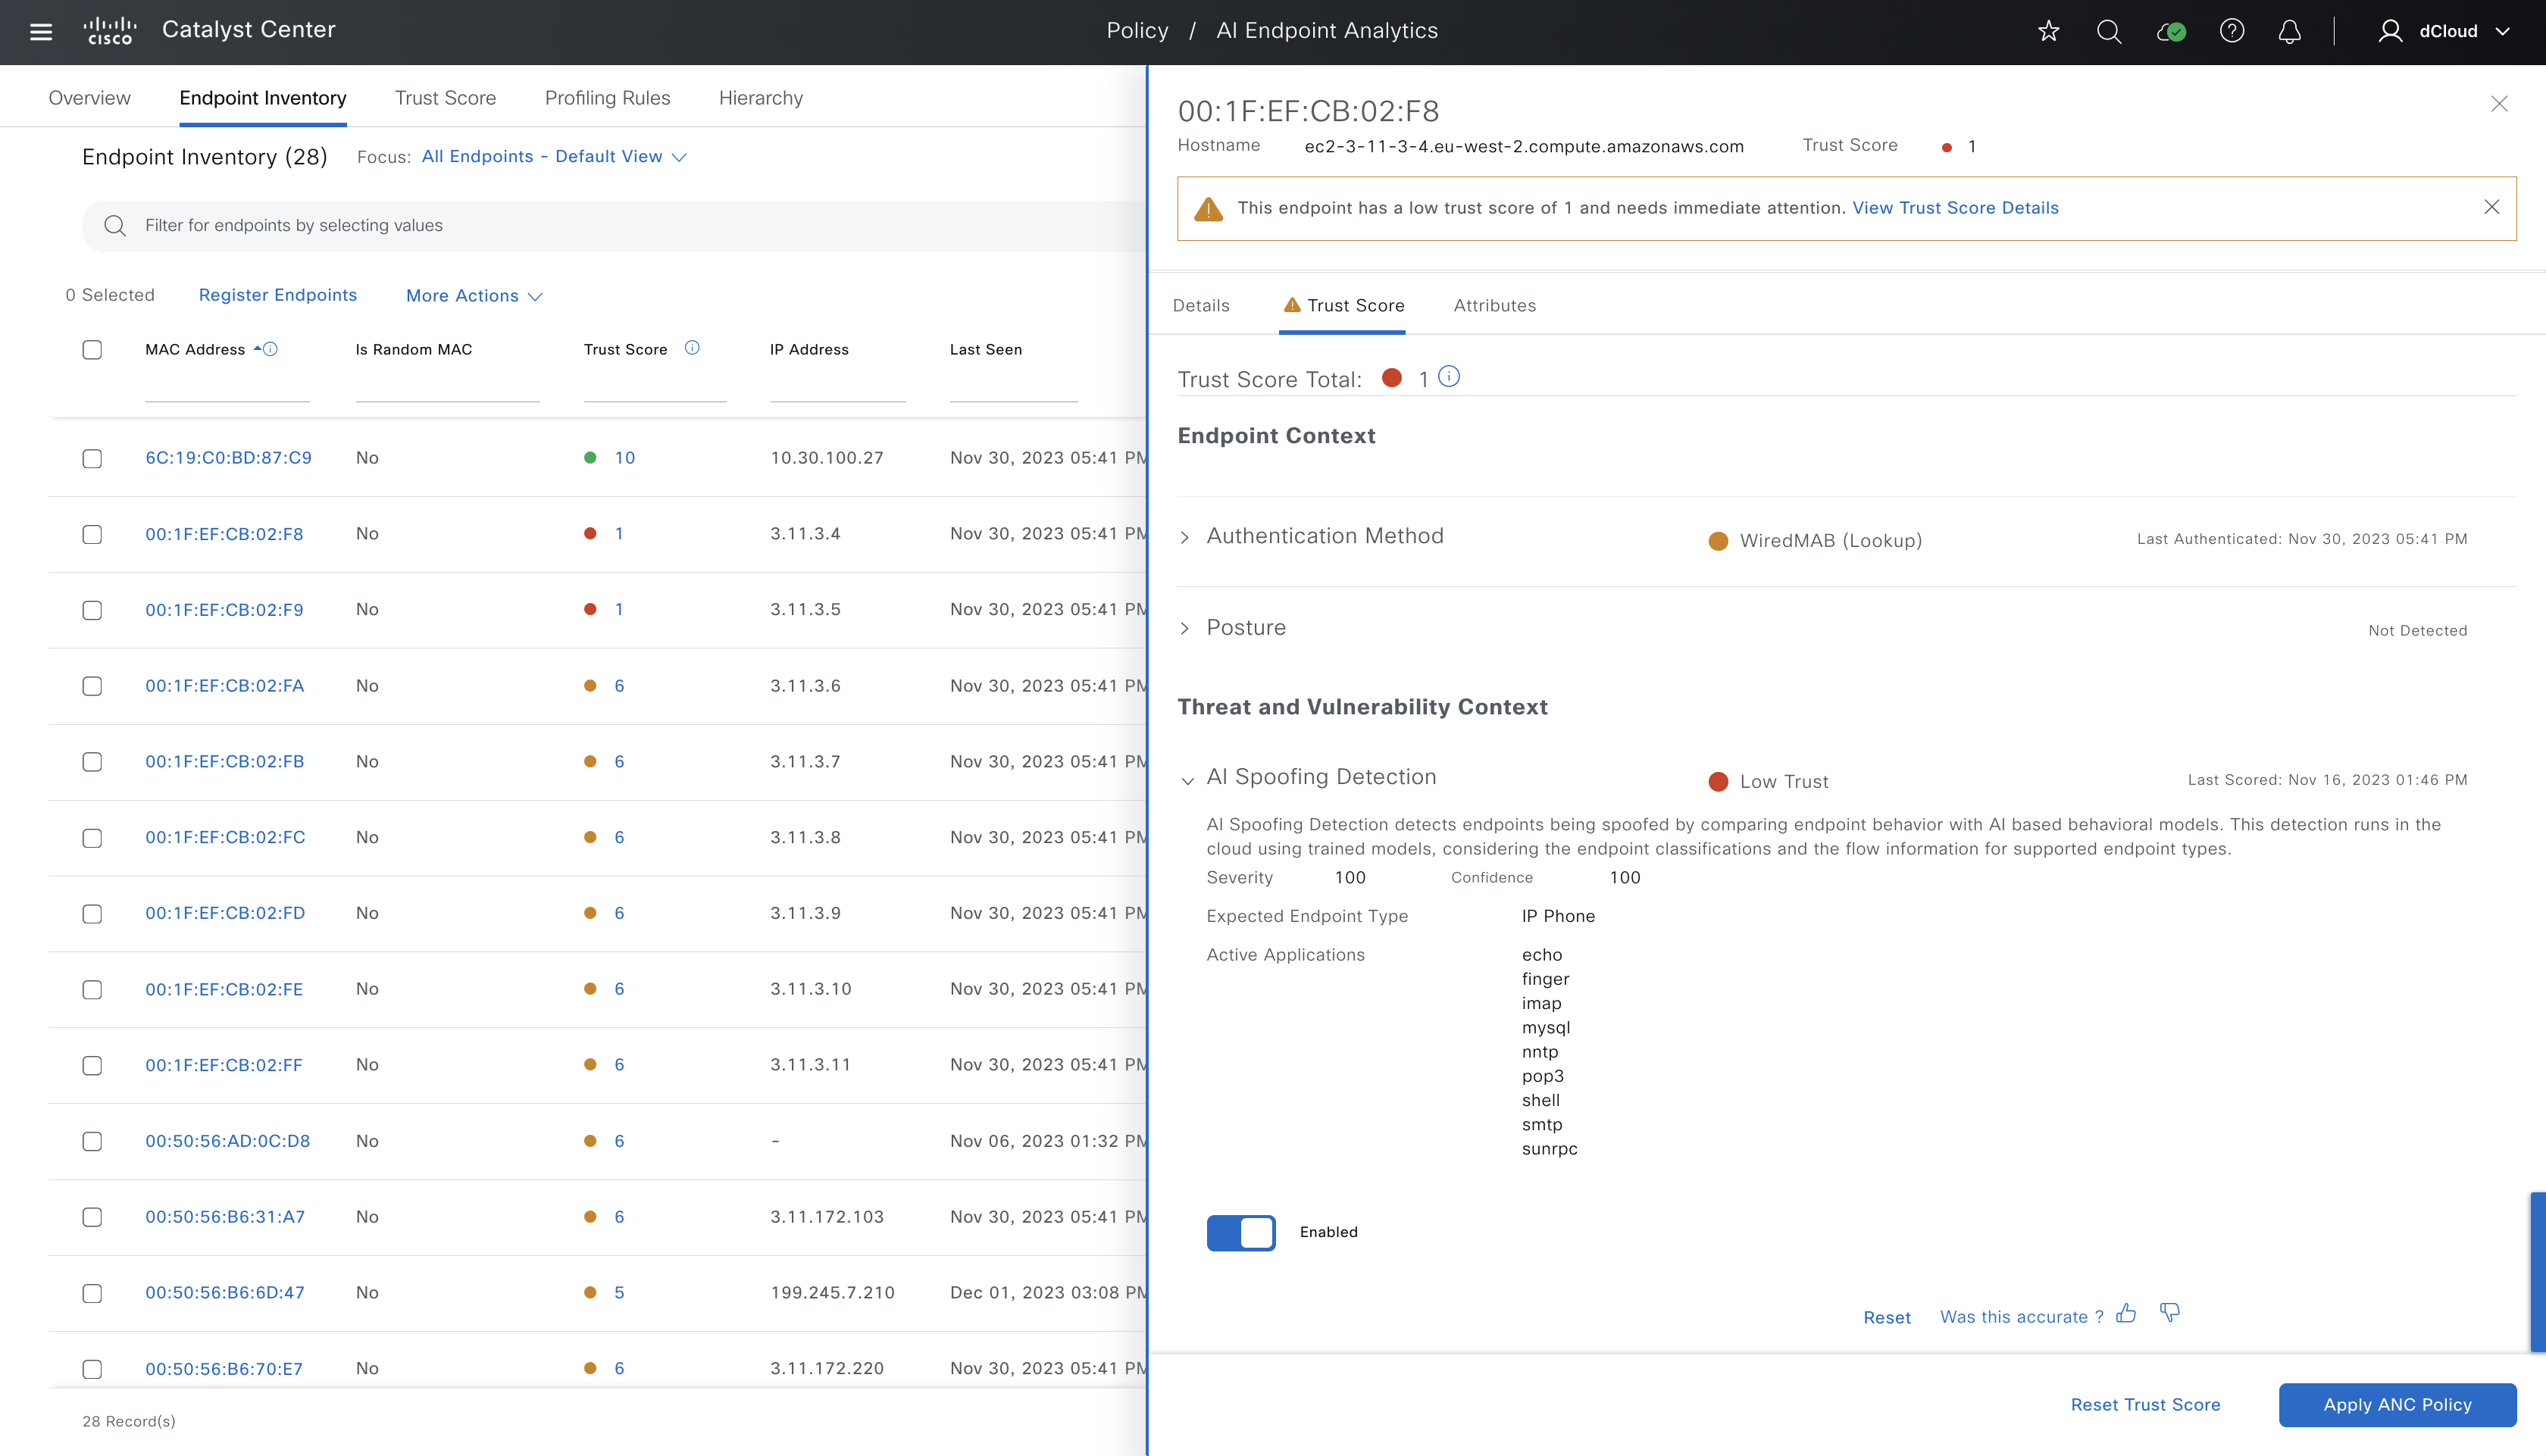Select the Endpoint Inventory tab
Viewport: 2546px width, 1456px height.
[x=263, y=98]
